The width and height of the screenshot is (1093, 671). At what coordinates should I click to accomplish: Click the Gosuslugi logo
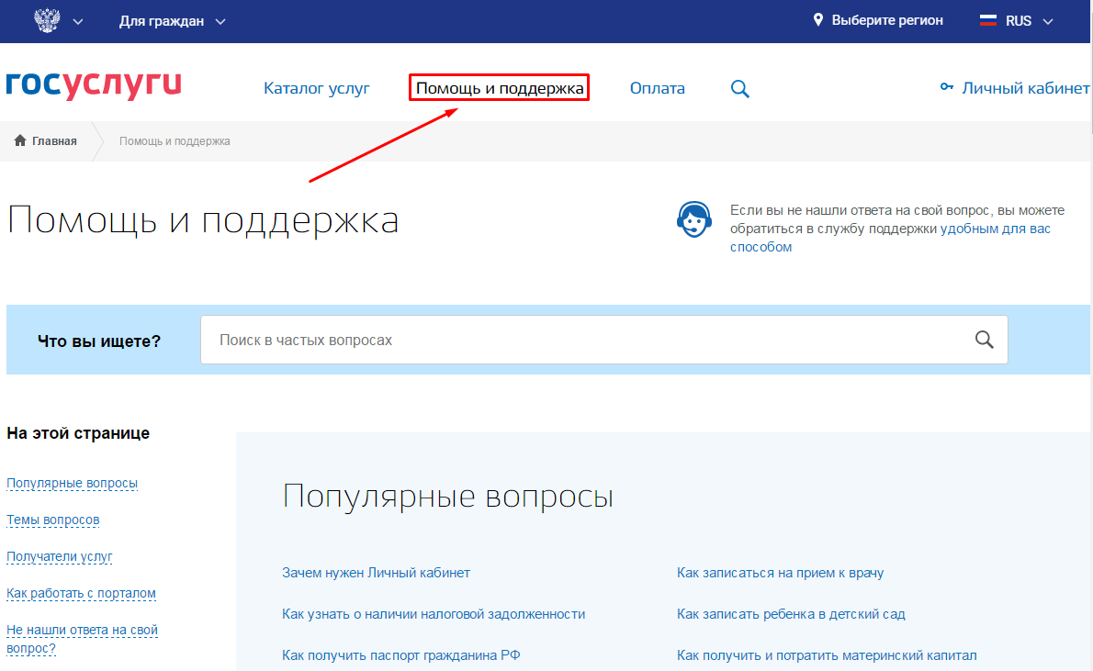point(93,84)
